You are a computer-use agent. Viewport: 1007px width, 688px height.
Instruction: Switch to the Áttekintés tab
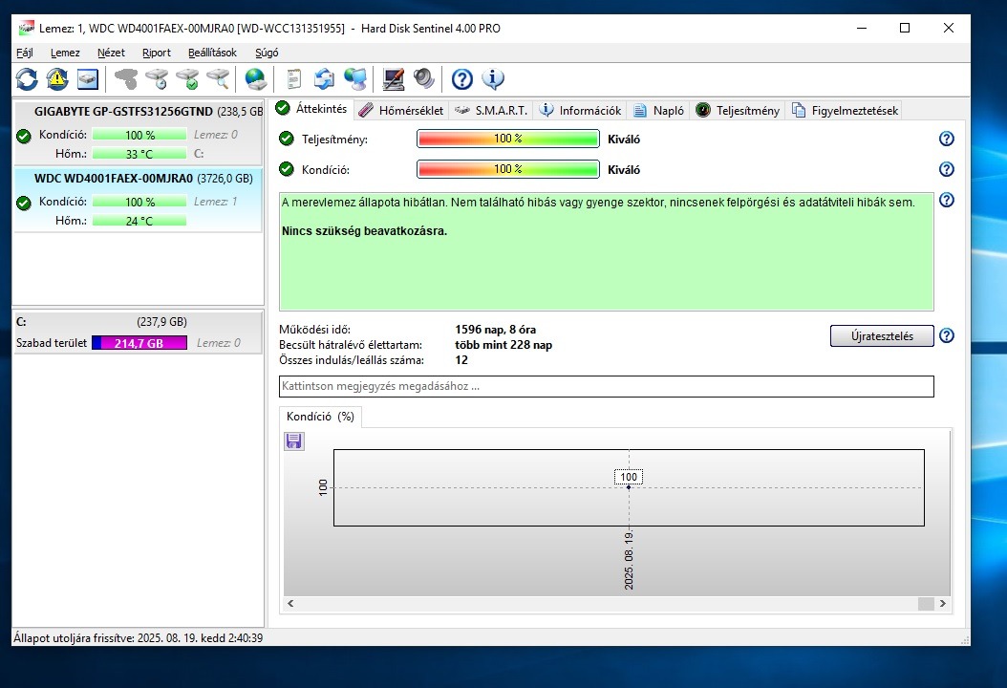tap(311, 109)
